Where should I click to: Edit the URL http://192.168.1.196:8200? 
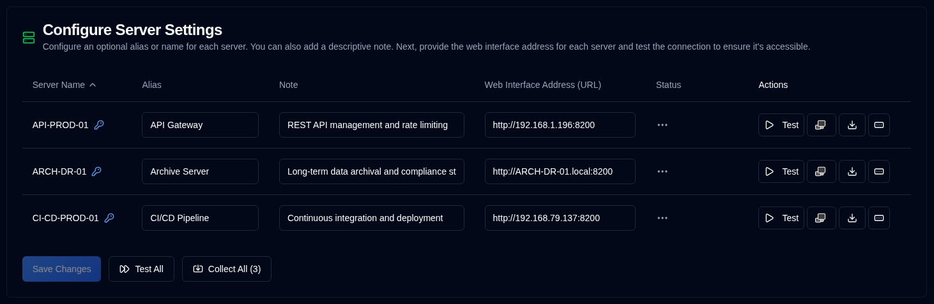pyautogui.click(x=560, y=125)
